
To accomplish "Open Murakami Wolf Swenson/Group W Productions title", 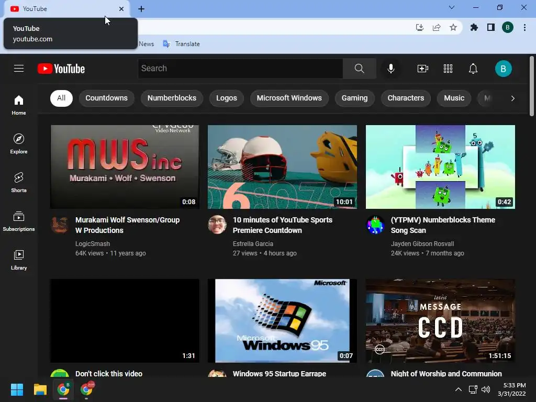I will tap(128, 225).
